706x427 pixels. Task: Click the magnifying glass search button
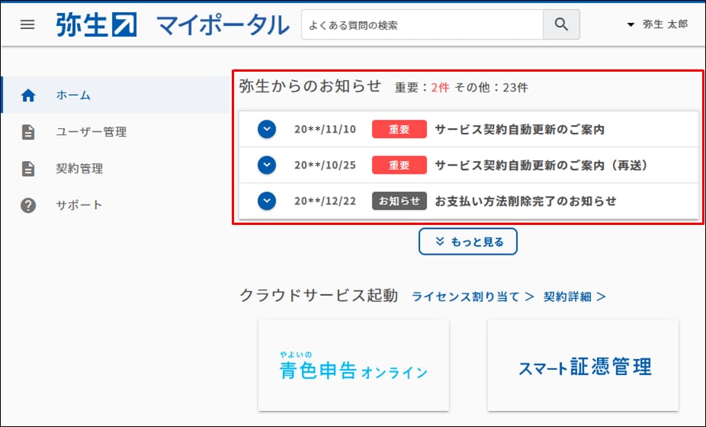point(561,24)
